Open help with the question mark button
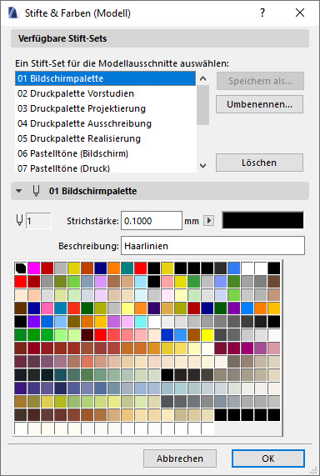Viewport: 320px width, 476px height. coord(262,13)
